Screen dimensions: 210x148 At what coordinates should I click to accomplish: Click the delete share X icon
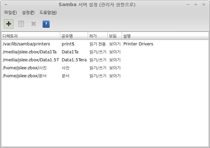(34, 24)
